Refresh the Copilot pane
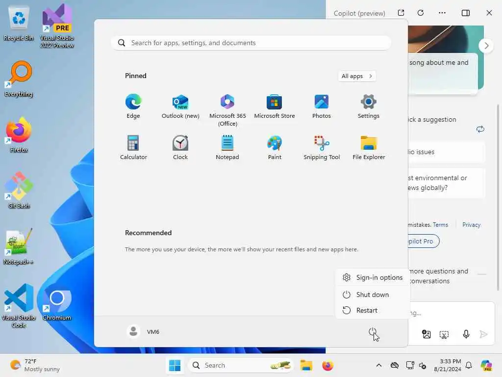The height and width of the screenshot is (377, 502). [421, 13]
